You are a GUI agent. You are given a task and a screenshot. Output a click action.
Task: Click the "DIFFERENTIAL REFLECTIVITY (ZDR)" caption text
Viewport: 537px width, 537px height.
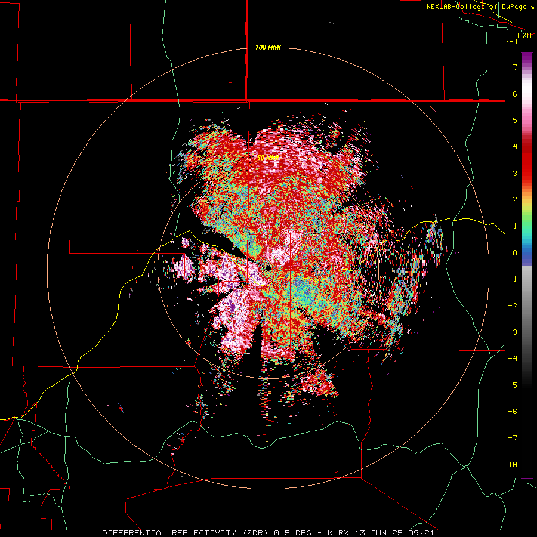(x=186, y=533)
